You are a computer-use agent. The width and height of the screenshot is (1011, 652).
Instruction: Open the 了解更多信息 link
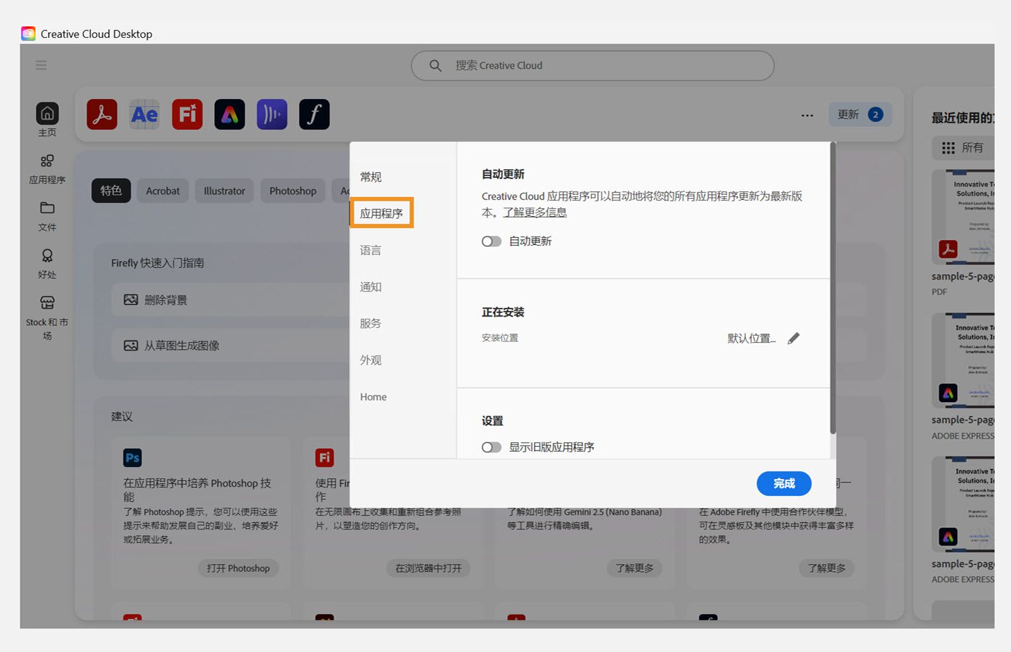535,212
